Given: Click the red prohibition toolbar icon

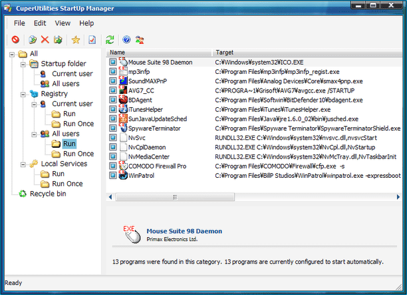Looking at the screenshot, I should [15, 39].
